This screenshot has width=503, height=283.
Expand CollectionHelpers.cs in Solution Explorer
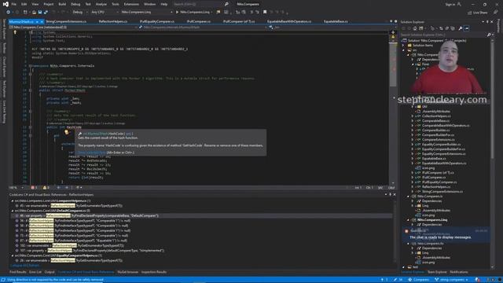coord(413,116)
